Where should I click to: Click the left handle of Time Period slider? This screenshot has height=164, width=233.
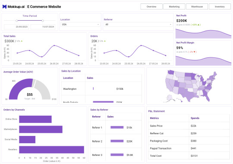[x=17, y=21]
